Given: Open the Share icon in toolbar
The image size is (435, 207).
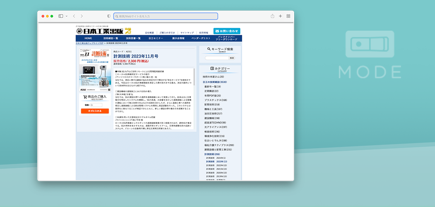Looking at the screenshot, I should coord(272,16).
